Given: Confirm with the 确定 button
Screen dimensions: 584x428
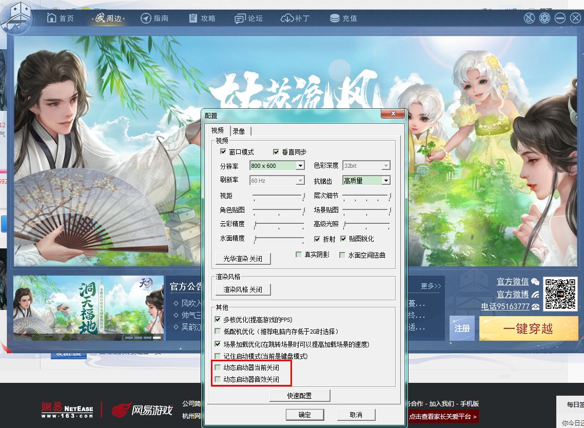Looking at the screenshot, I should pos(305,415).
